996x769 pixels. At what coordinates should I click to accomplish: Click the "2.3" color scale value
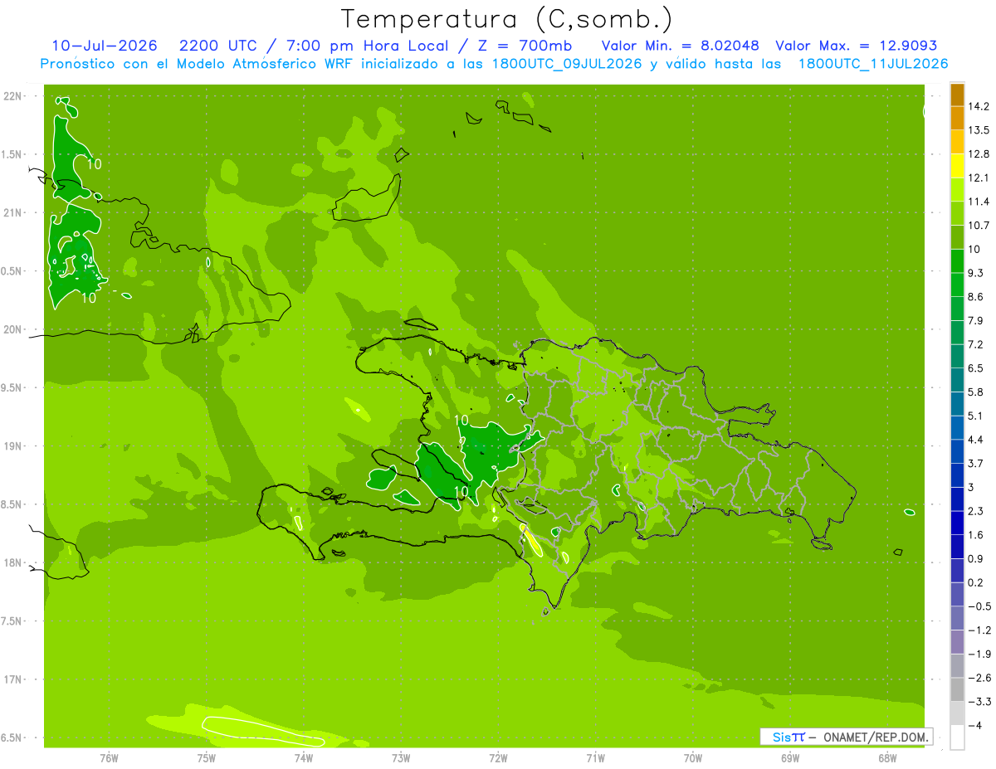point(976,511)
